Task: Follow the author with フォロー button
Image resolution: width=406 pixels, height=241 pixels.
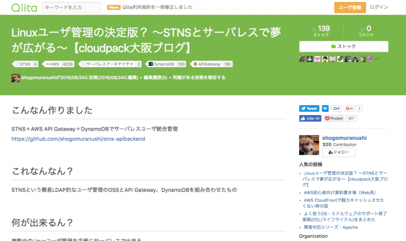Action: [x=339, y=152]
